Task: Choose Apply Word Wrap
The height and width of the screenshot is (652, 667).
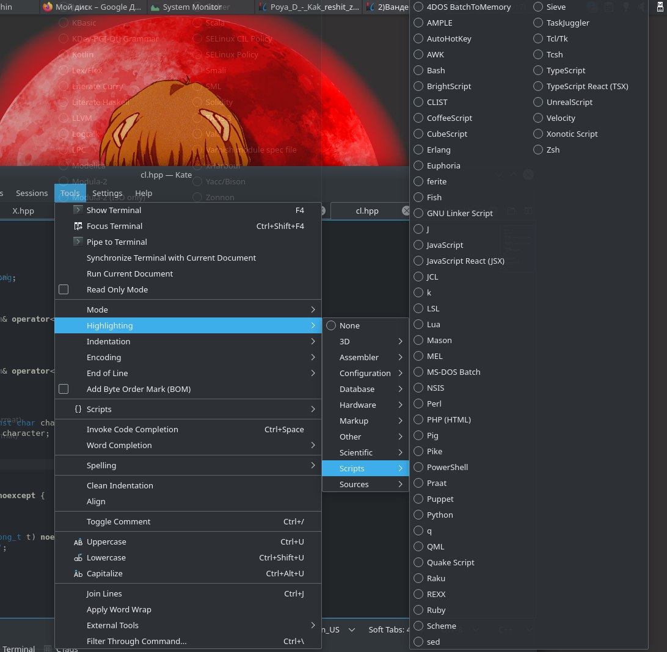Action: click(x=188, y=609)
